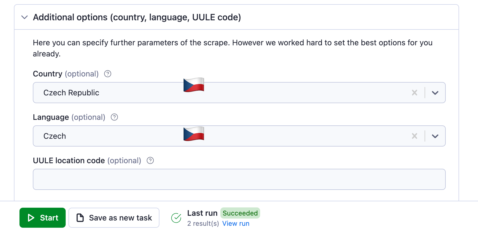478x233 pixels.
Task: Expand the Language dropdown arrow
Action: click(x=435, y=136)
